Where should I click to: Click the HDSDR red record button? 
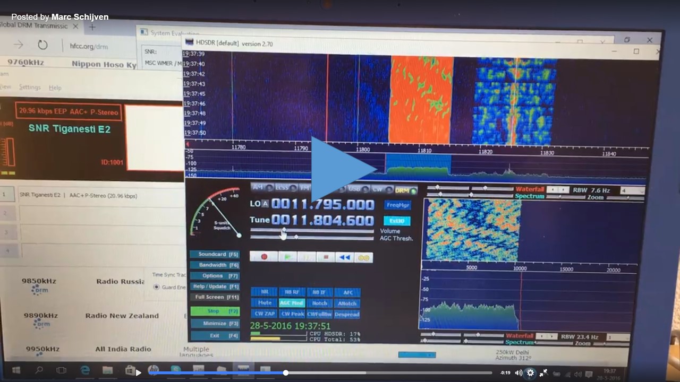tap(264, 257)
